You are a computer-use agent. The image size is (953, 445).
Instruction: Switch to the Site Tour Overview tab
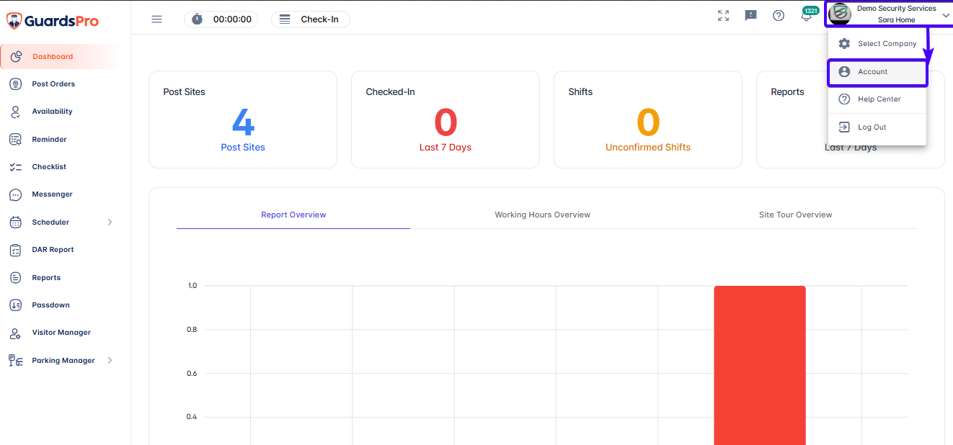(795, 215)
